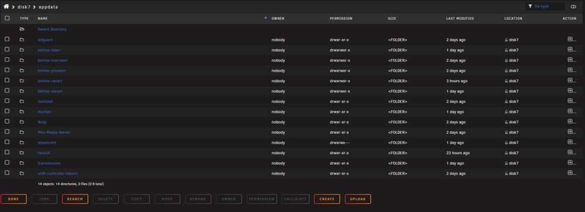Tick the checkbox for binhex-lidarr

coord(7,50)
